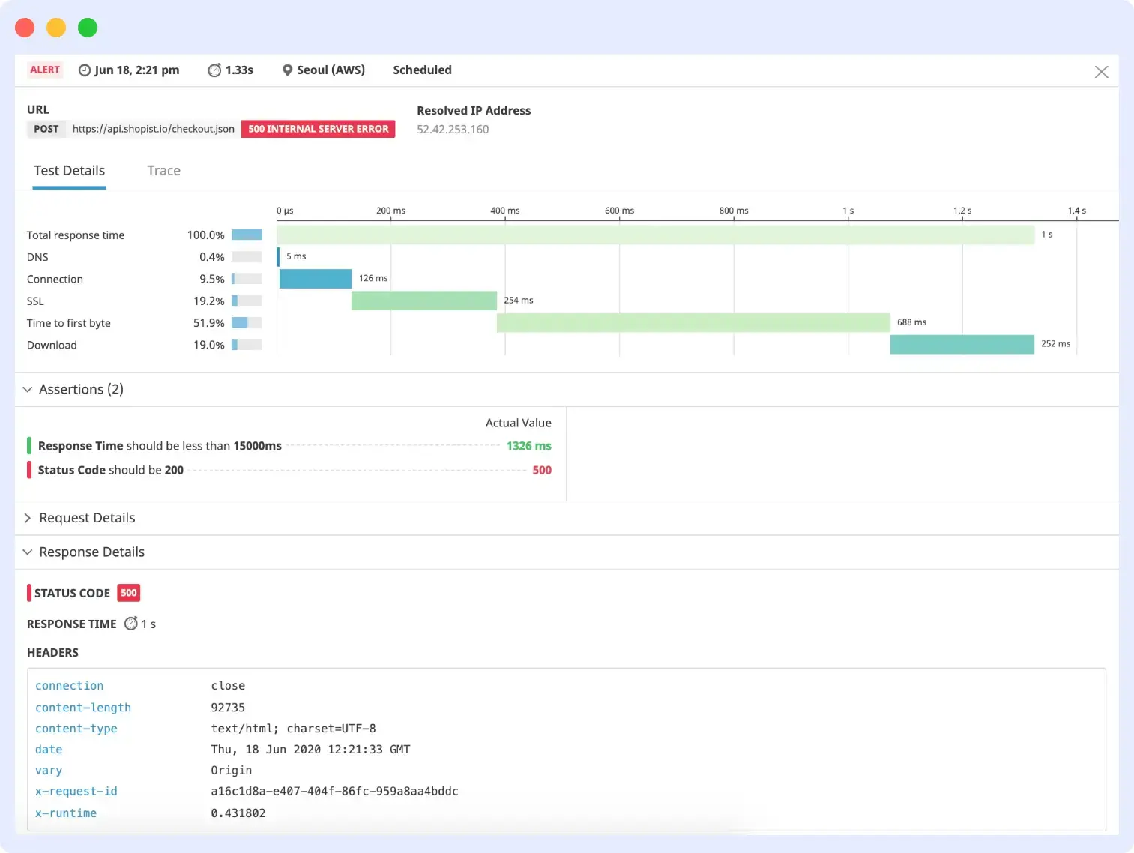Viewport: 1134px width, 853px height.
Task: Expand the Request Details section
Action: pyautogui.click(x=28, y=518)
